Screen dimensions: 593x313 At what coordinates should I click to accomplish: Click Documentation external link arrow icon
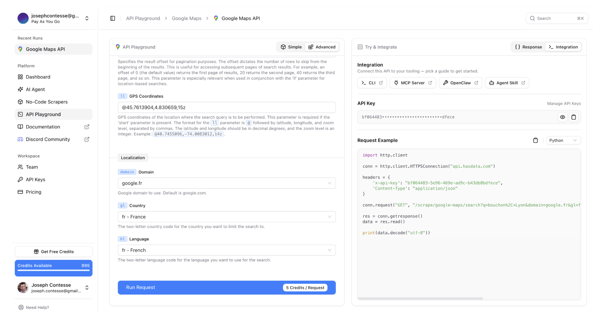click(87, 127)
